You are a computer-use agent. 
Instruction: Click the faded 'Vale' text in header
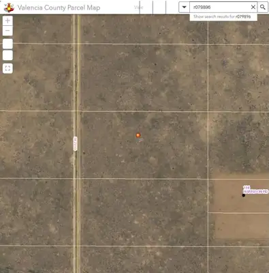138,8
